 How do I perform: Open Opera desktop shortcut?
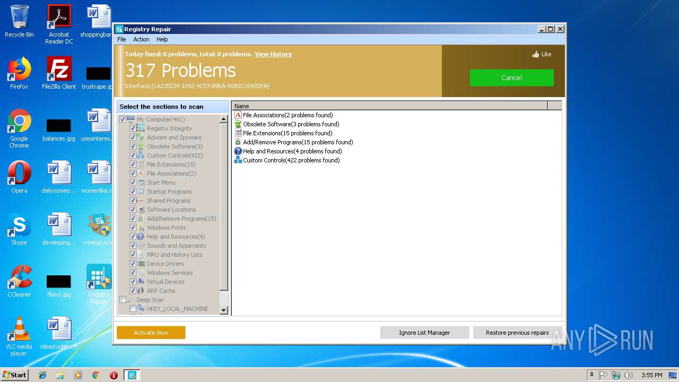pyautogui.click(x=19, y=177)
